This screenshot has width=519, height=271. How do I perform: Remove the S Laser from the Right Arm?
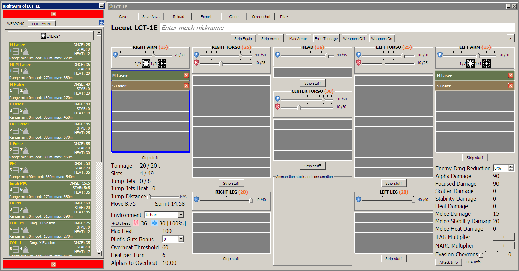(186, 86)
